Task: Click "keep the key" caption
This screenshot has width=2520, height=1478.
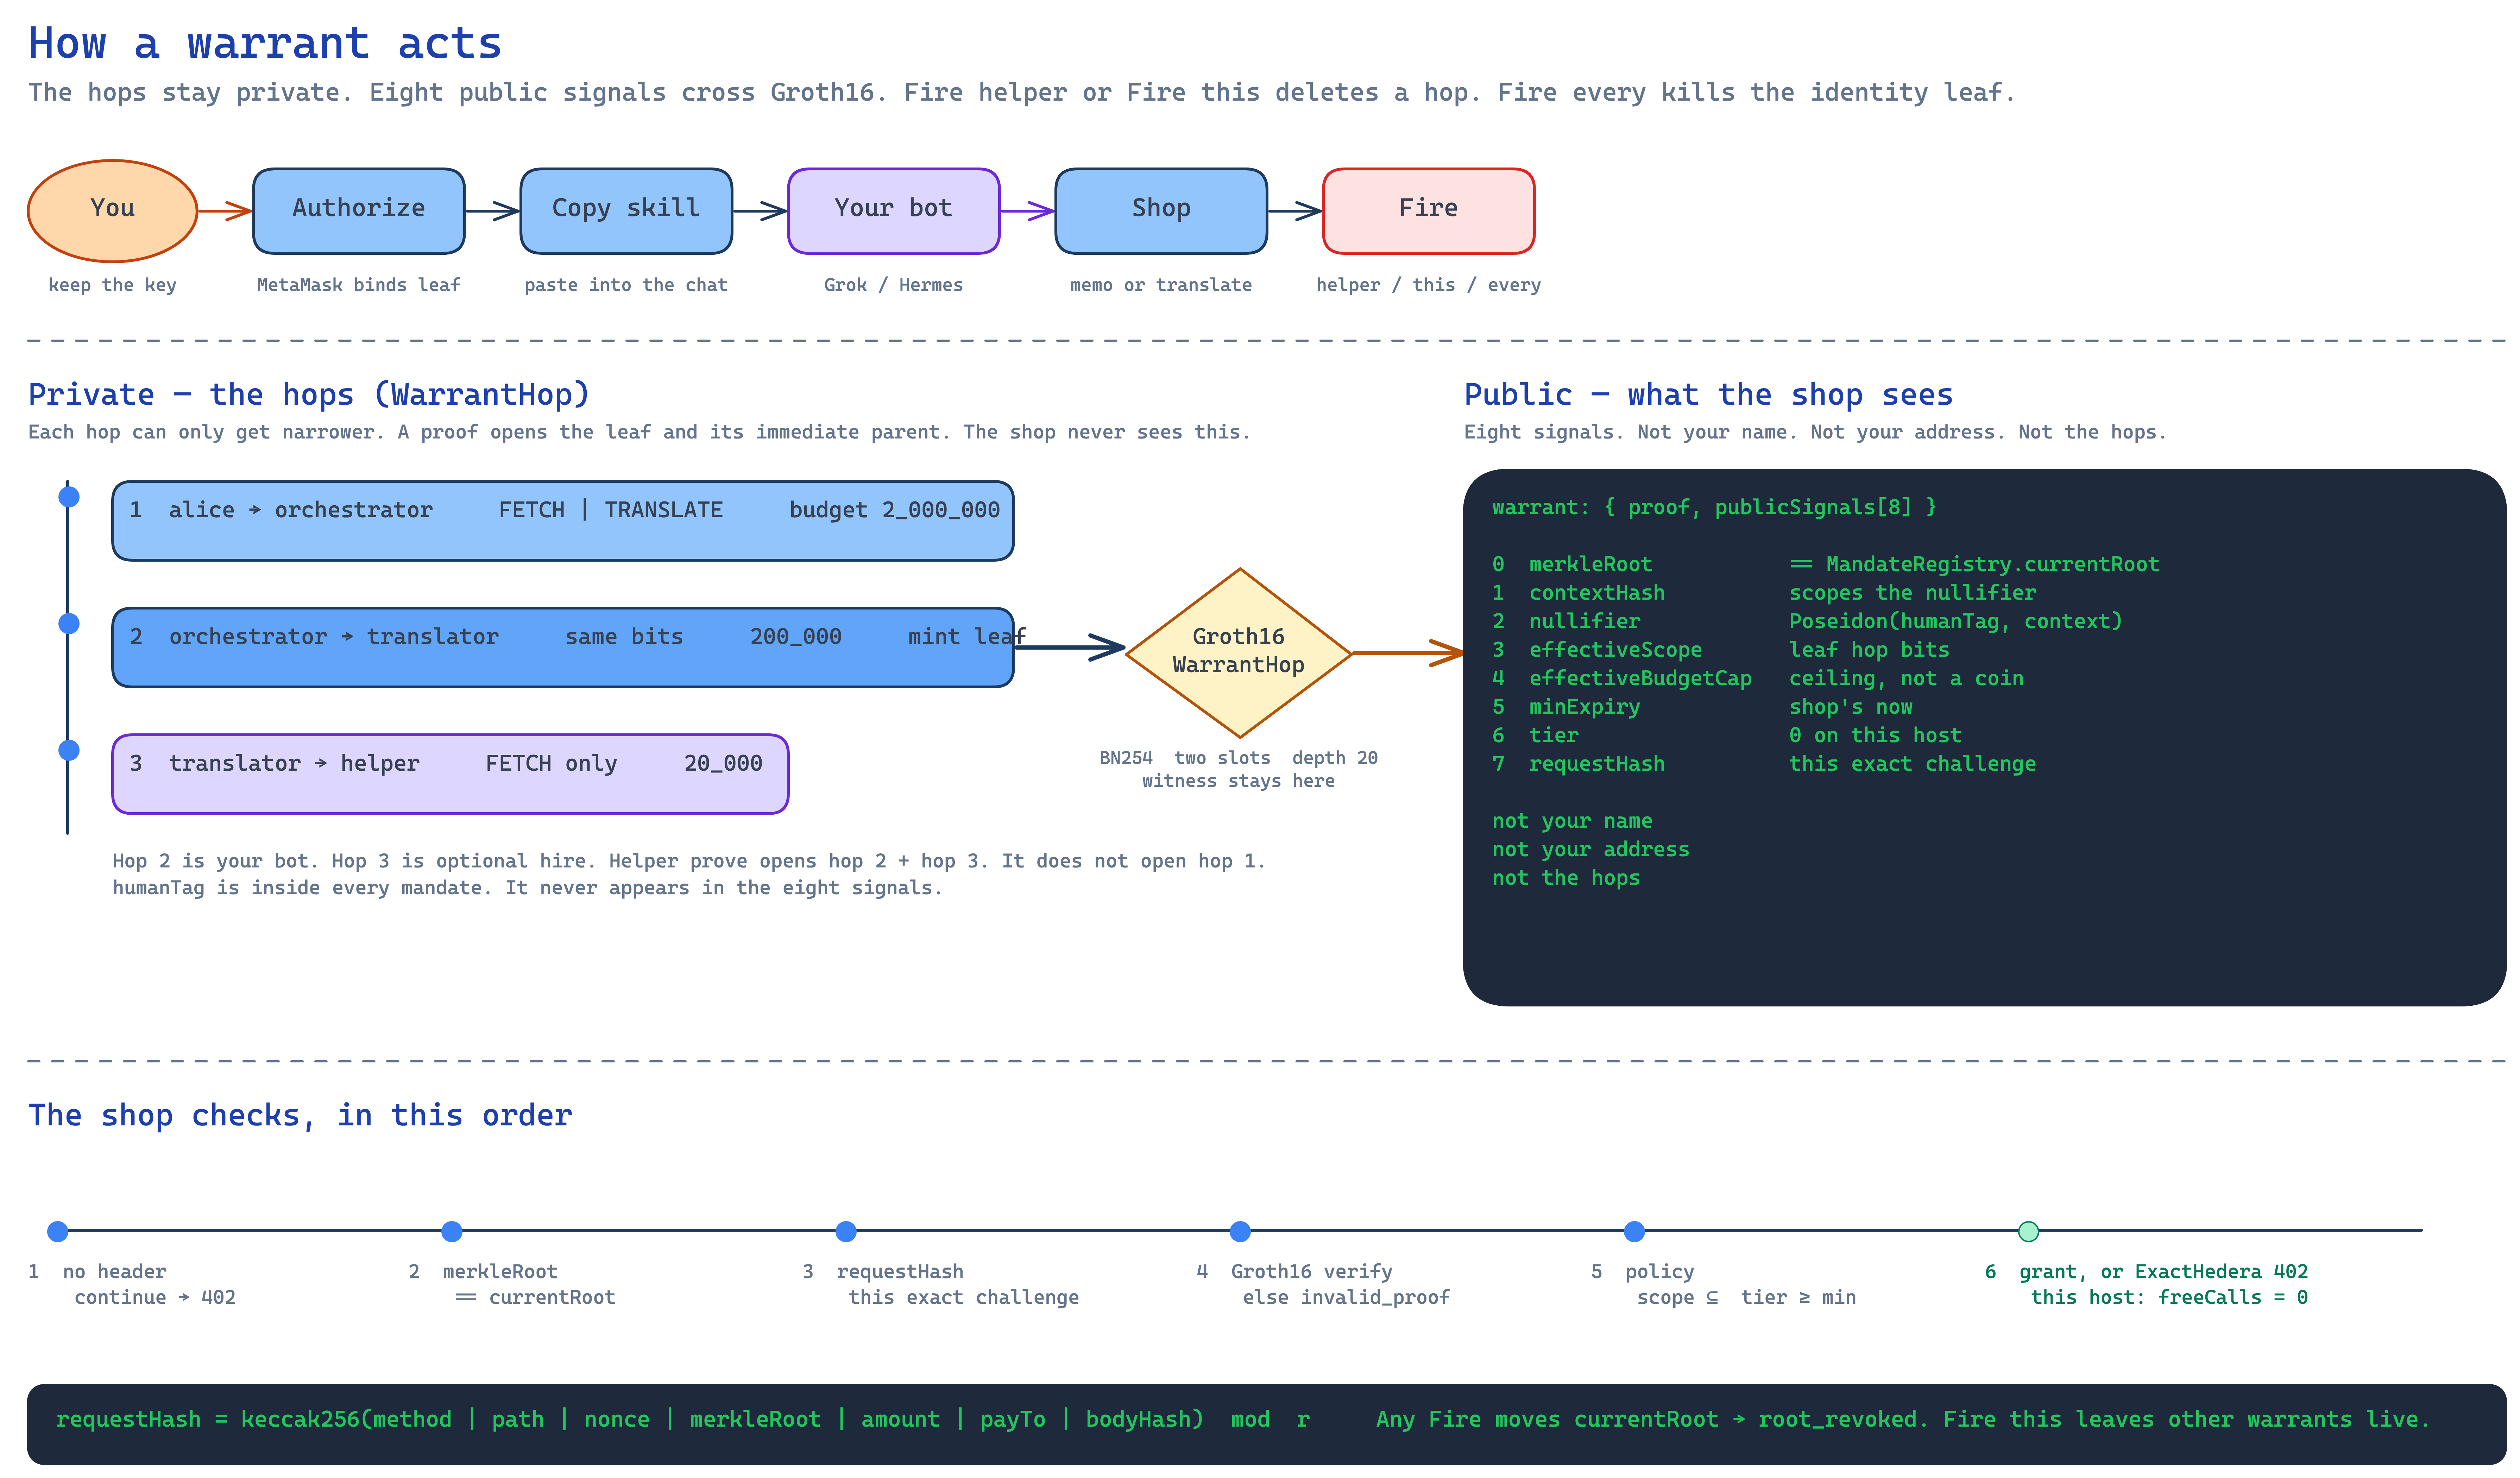Action: (112, 285)
